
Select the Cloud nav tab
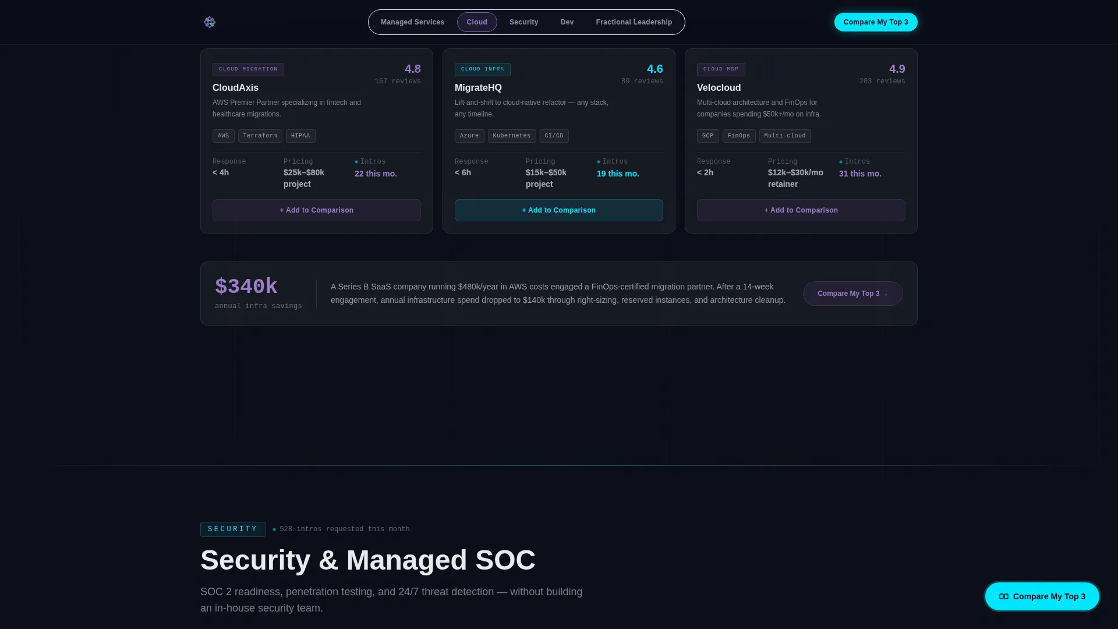tap(477, 22)
